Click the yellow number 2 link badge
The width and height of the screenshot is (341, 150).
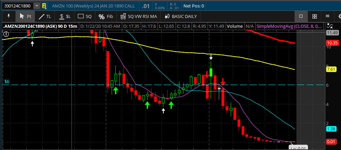[44, 6]
